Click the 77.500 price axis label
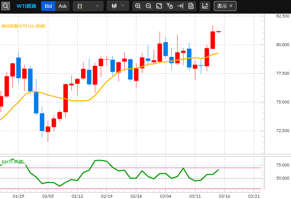This screenshot has width=291, height=199. [x=283, y=73]
